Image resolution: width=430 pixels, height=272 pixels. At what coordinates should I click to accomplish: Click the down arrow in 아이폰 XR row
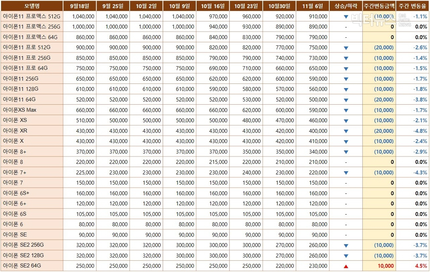click(346, 131)
